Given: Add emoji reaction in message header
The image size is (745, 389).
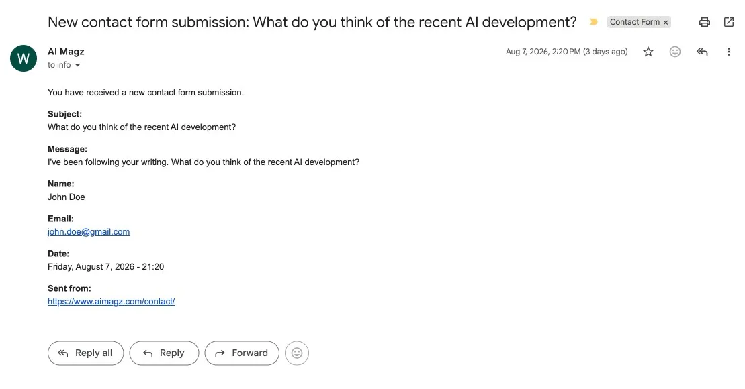Looking at the screenshot, I should [x=674, y=52].
